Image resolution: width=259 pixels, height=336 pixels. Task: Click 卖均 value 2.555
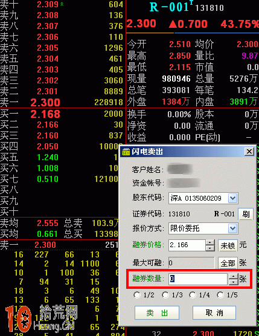(48, 223)
